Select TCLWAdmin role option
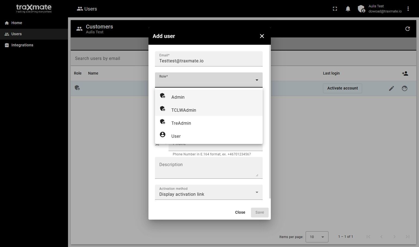The height and width of the screenshot is (247, 419). point(209,110)
